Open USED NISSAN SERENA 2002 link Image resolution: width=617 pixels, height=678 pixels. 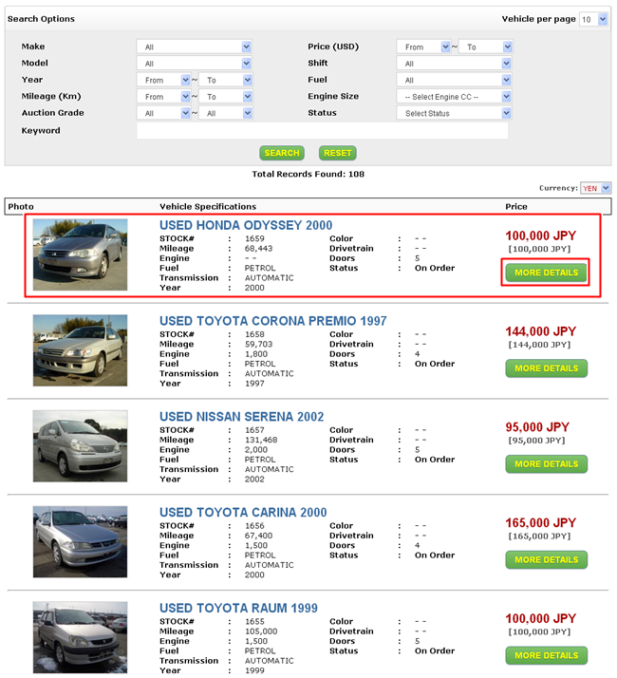242,417
